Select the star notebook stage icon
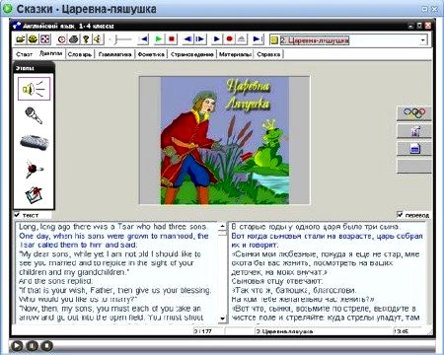Screen dimensions: 444x355 [x=34, y=195]
